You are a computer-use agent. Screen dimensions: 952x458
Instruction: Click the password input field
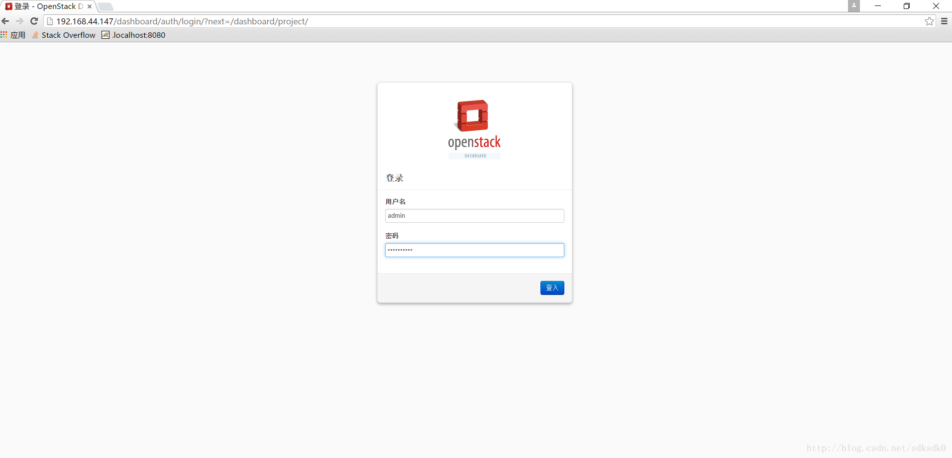point(474,250)
